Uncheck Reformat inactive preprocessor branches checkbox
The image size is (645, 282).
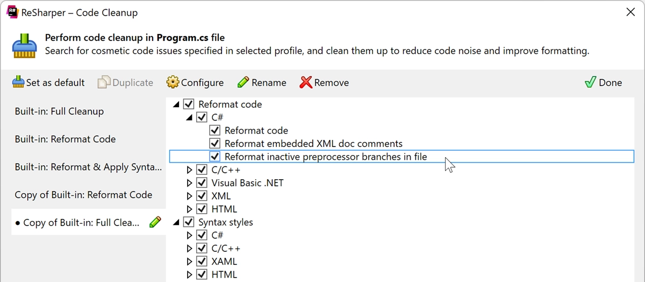[215, 157]
